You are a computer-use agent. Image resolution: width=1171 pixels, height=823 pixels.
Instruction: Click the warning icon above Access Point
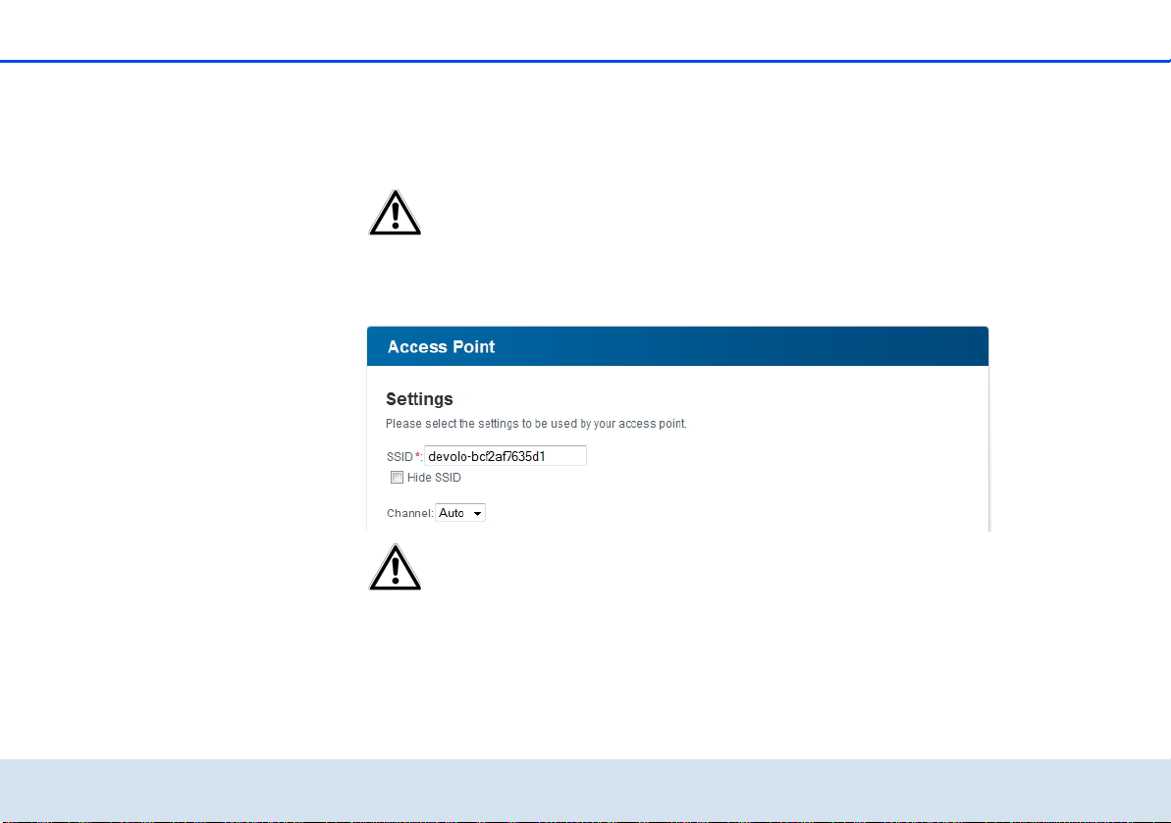pyautogui.click(x=395, y=213)
